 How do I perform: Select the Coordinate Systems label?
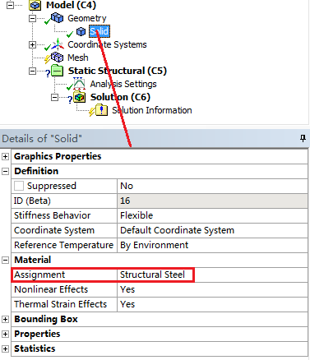107,44
